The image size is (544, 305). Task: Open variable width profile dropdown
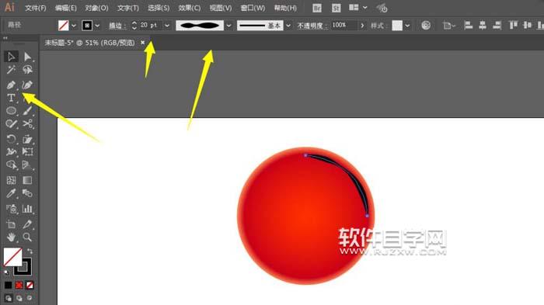pyautogui.click(x=228, y=26)
